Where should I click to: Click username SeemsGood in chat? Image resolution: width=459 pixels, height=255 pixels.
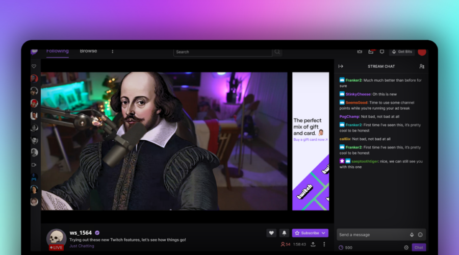click(356, 103)
